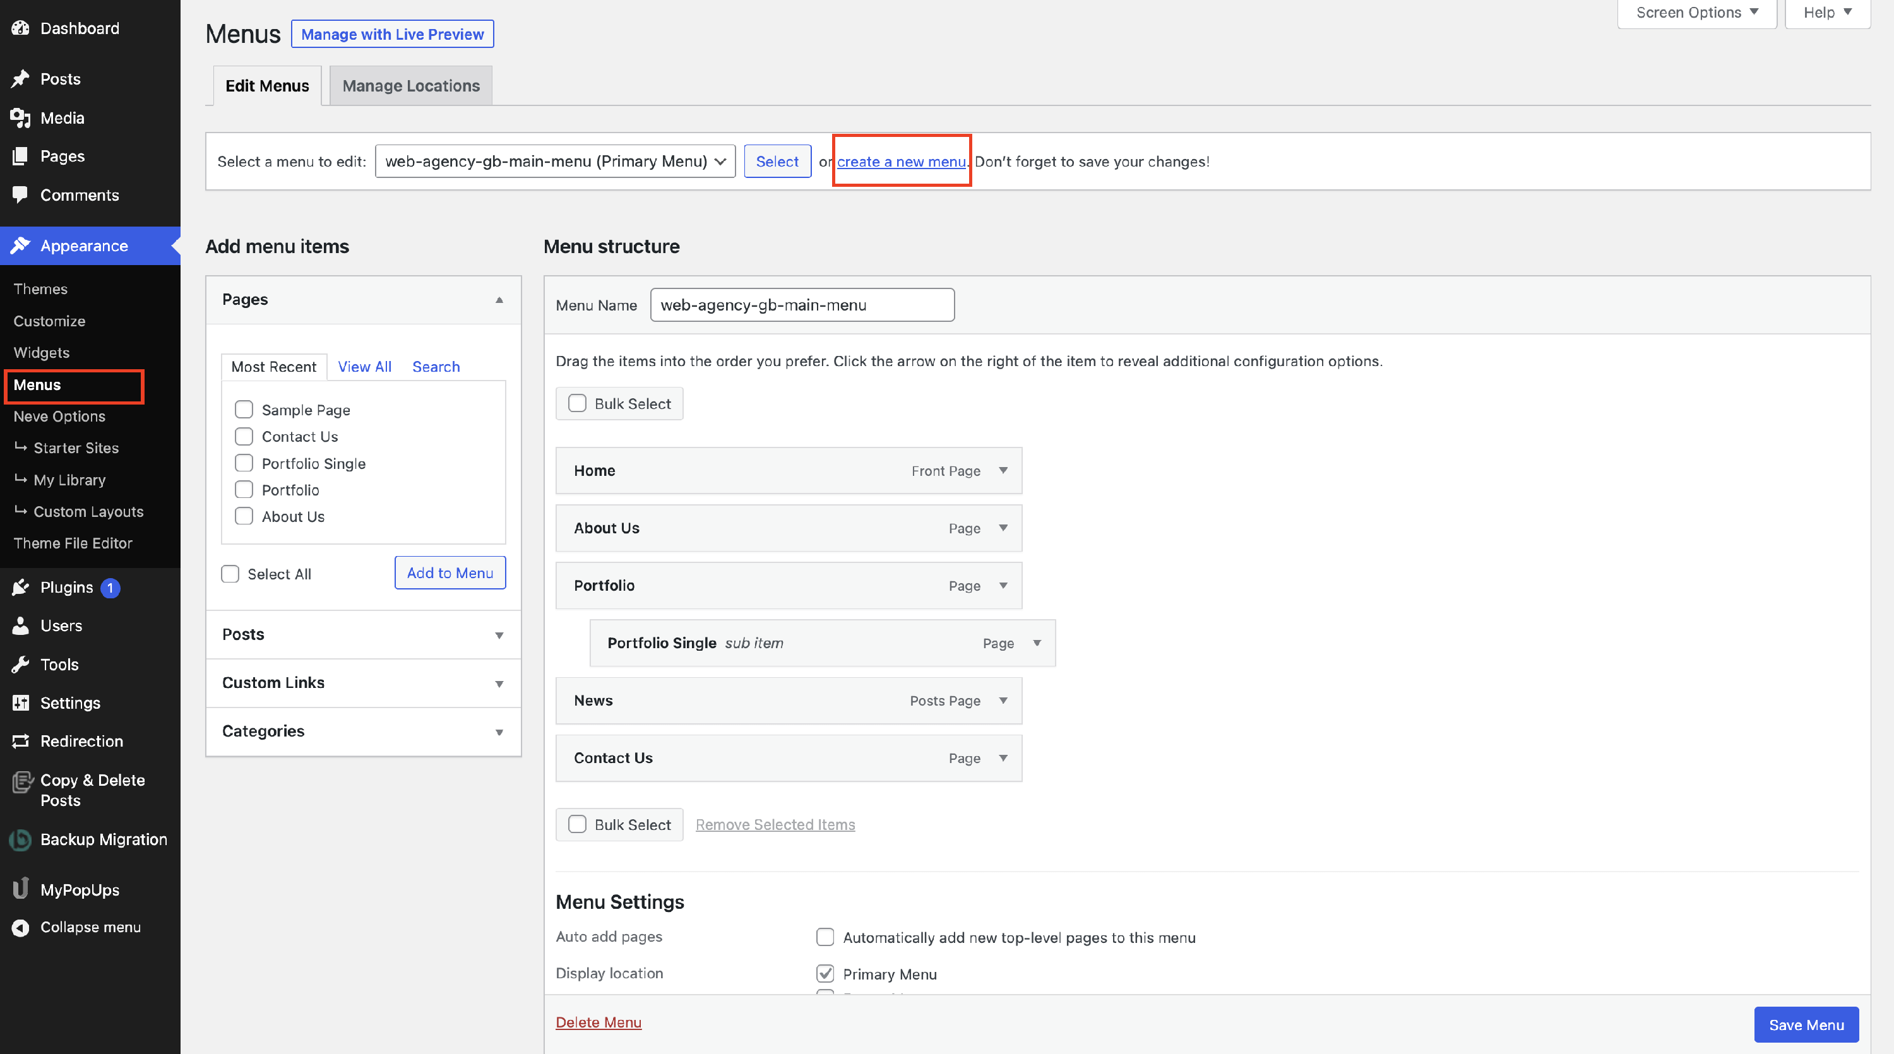The height and width of the screenshot is (1054, 1894).
Task: Click the Save Menu button
Action: point(1806,1024)
